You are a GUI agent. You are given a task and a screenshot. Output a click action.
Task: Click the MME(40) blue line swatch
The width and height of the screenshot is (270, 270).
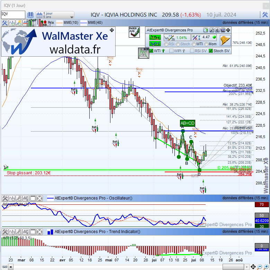[x=83, y=23]
